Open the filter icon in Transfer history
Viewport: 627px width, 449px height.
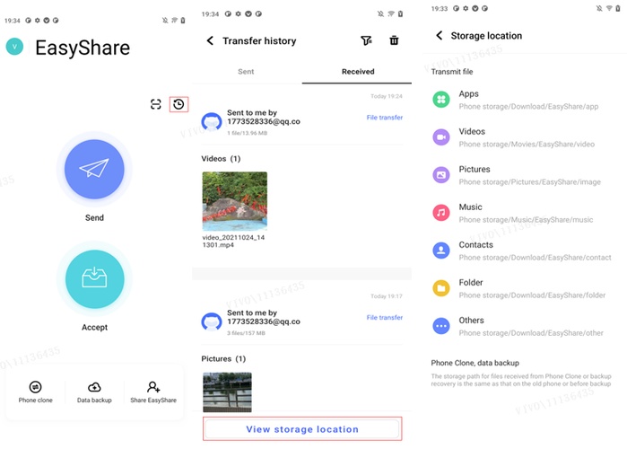click(366, 40)
